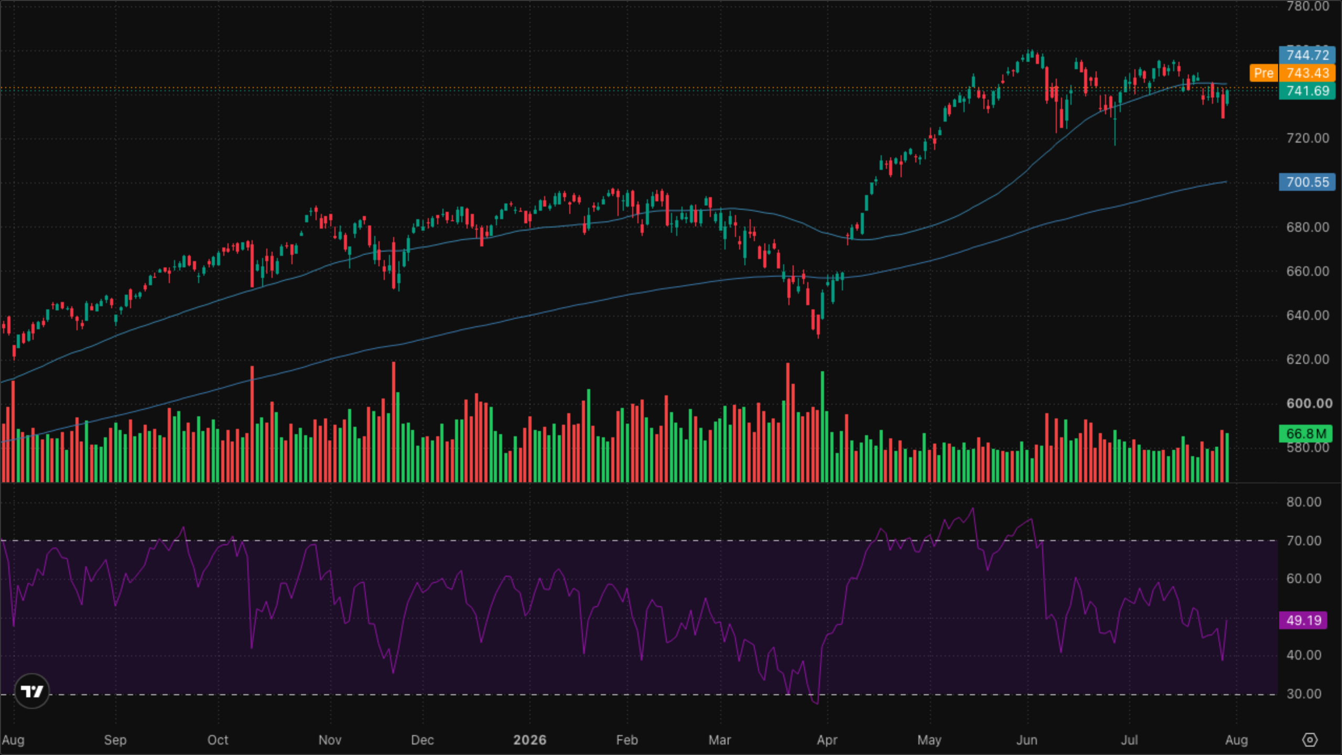Click the Mar label on time axis
The image size is (1342, 755).
(720, 740)
